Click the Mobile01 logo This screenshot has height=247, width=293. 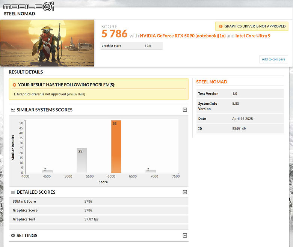pyautogui.click(x=29, y=7)
